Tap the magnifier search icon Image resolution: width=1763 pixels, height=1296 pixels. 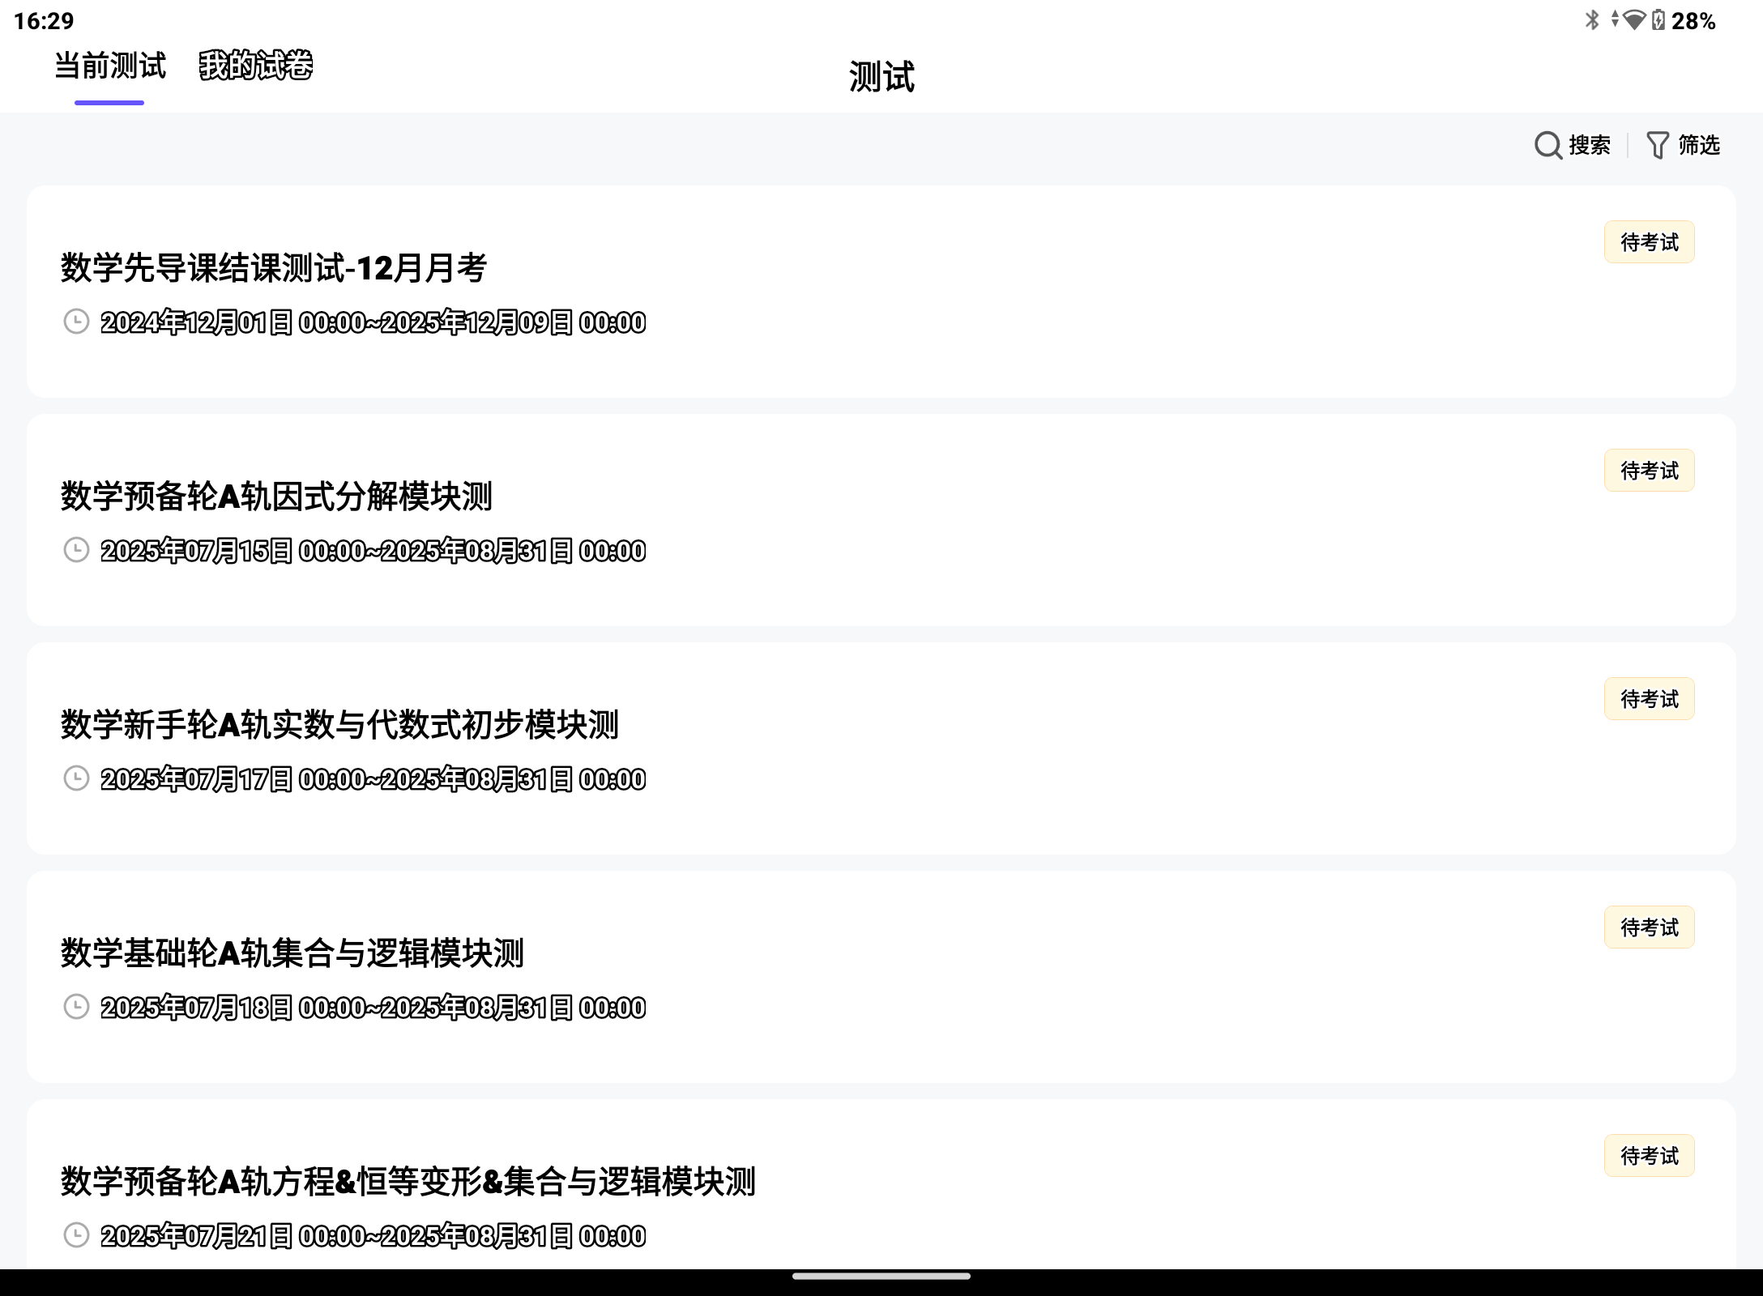(1547, 146)
